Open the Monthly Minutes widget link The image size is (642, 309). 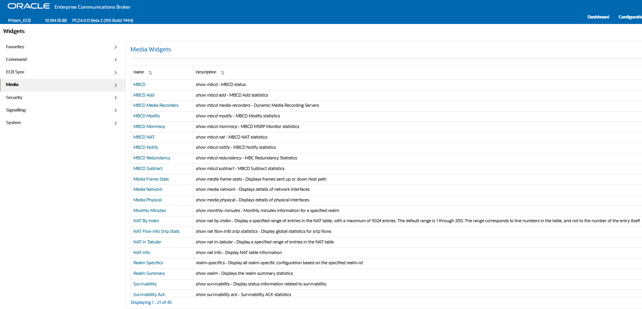(x=150, y=210)
